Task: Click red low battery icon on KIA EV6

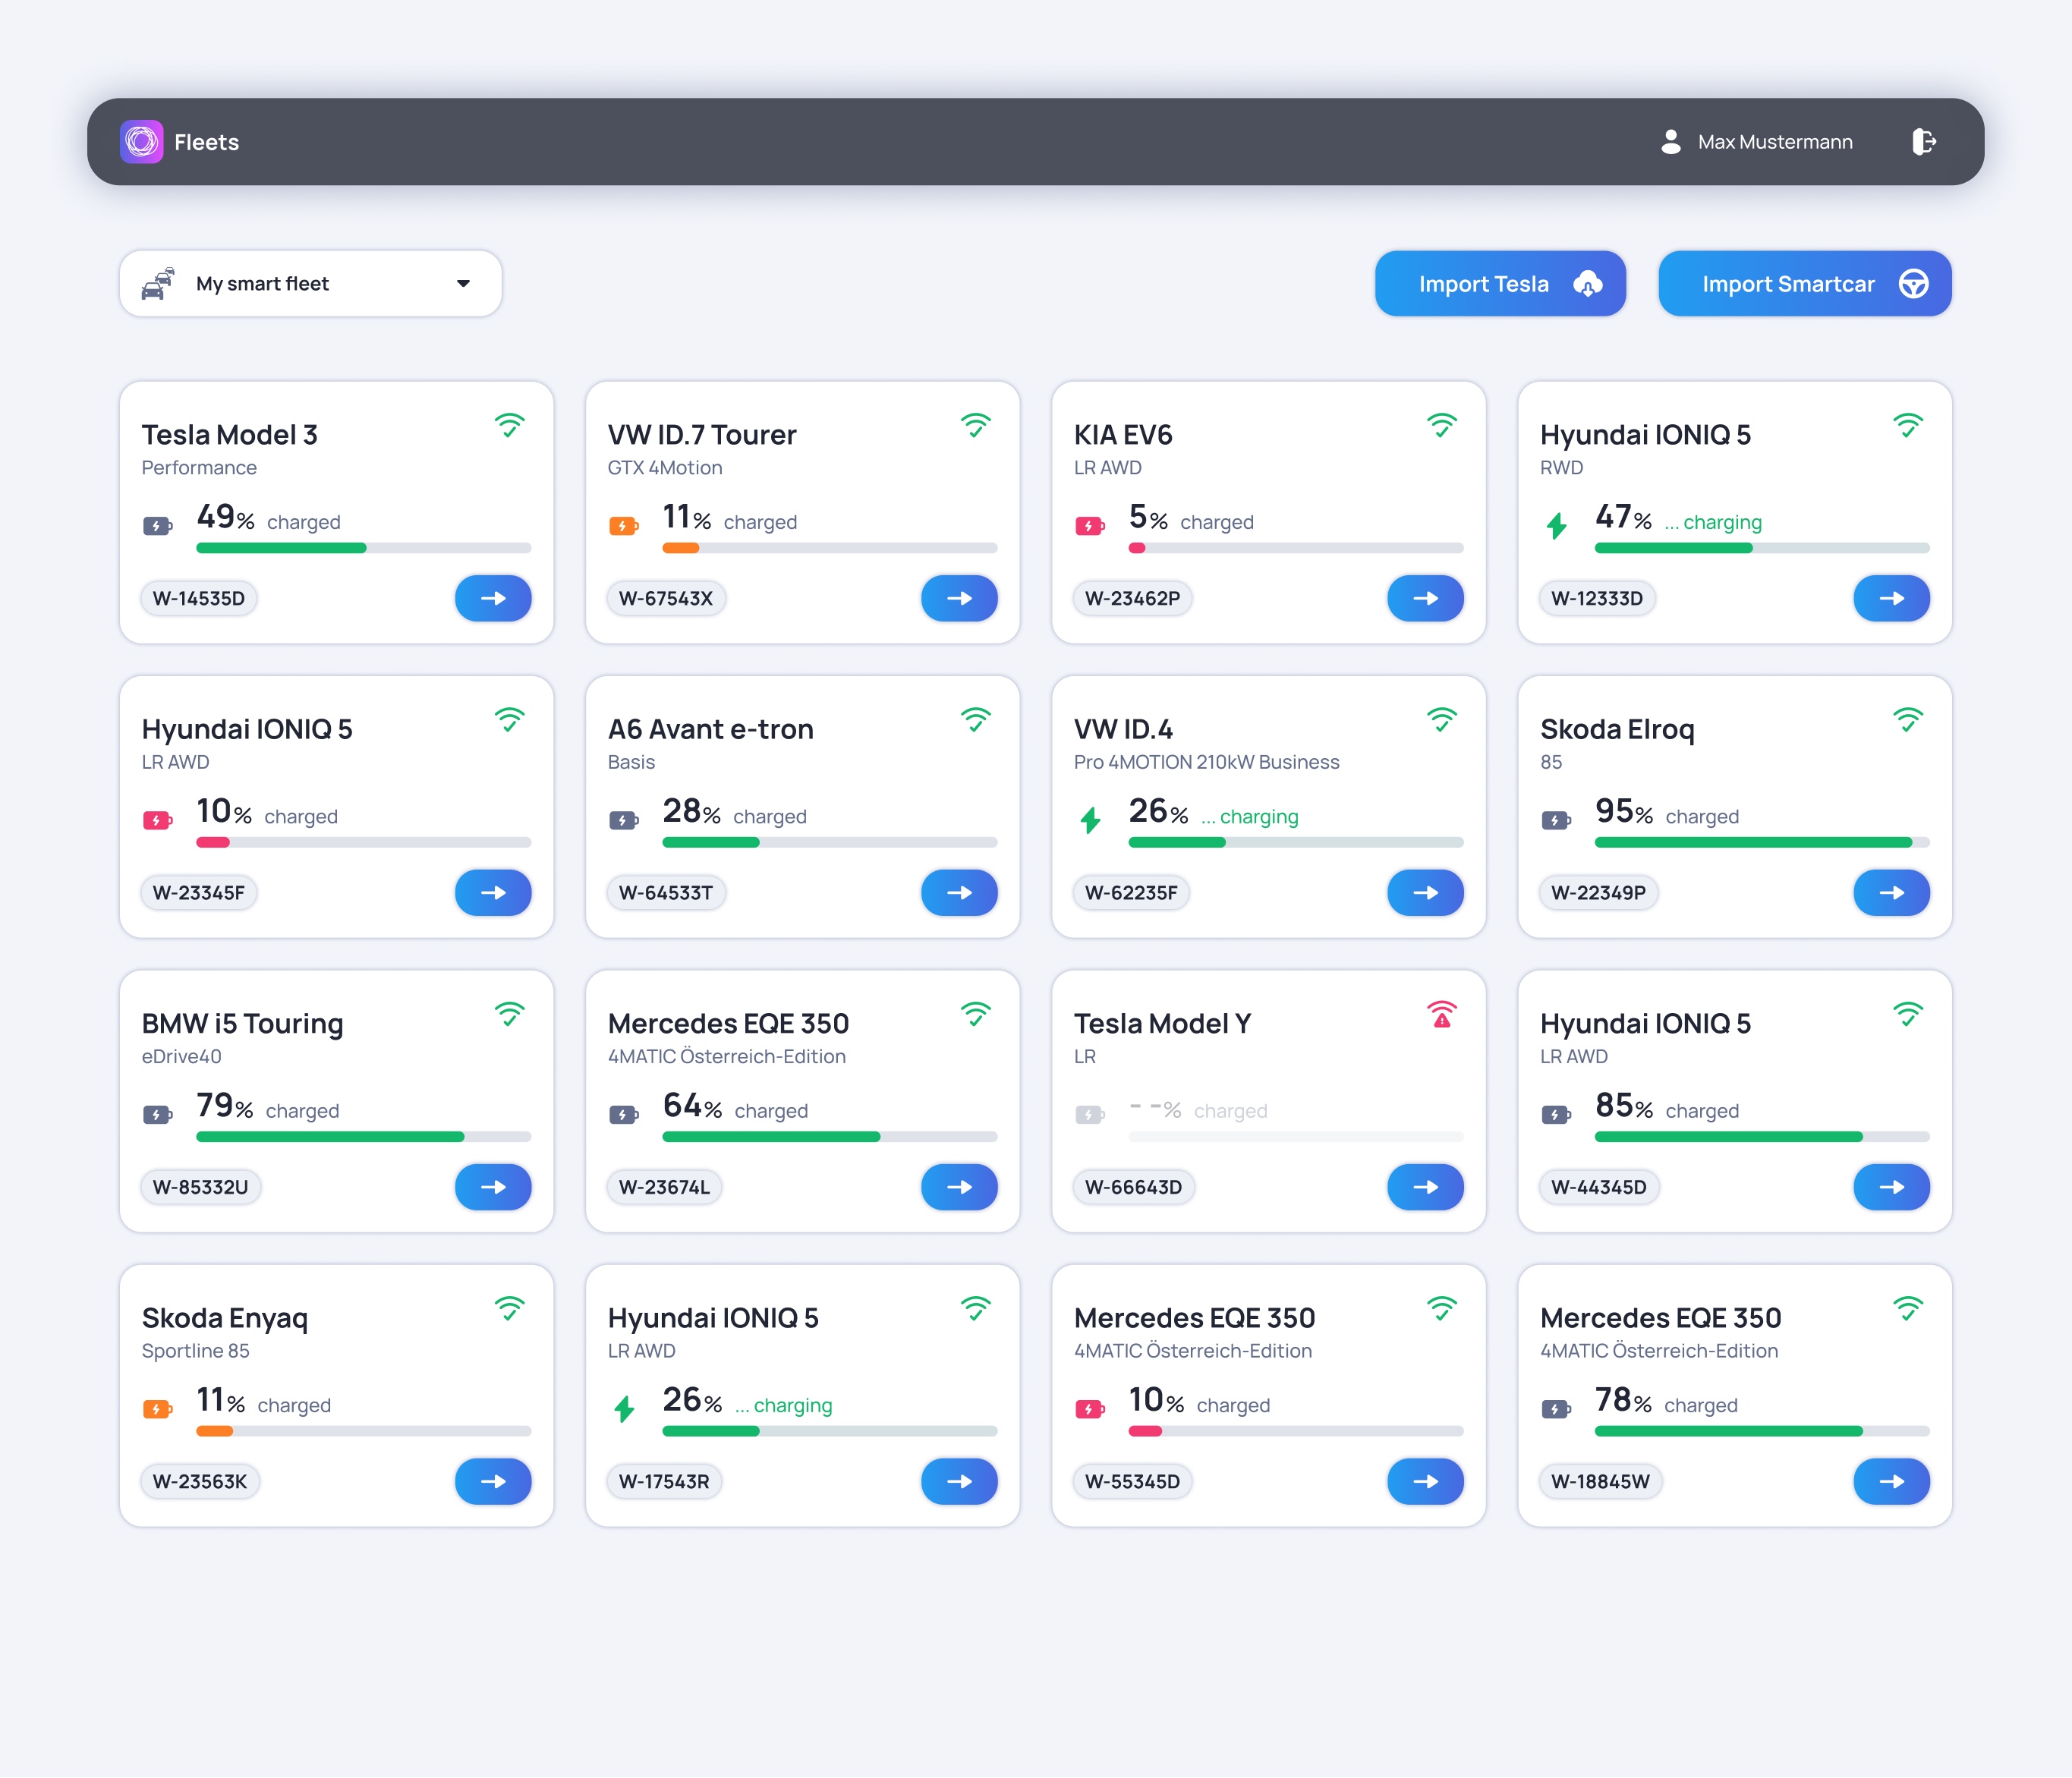Action: tap(1089, 526)
